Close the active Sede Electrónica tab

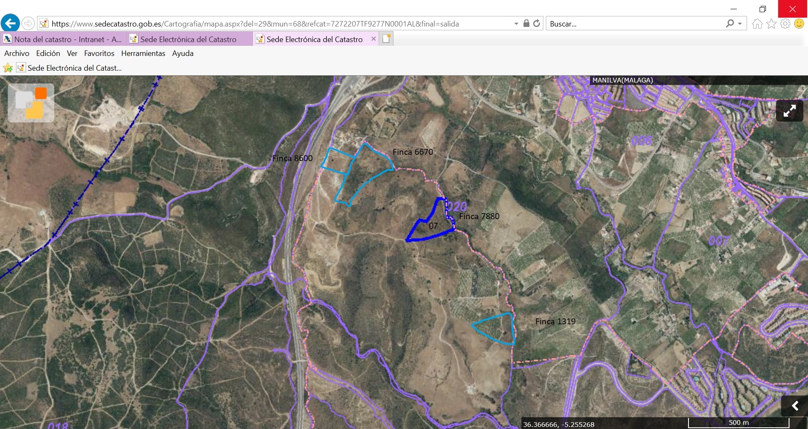click(x=373, y=39)
